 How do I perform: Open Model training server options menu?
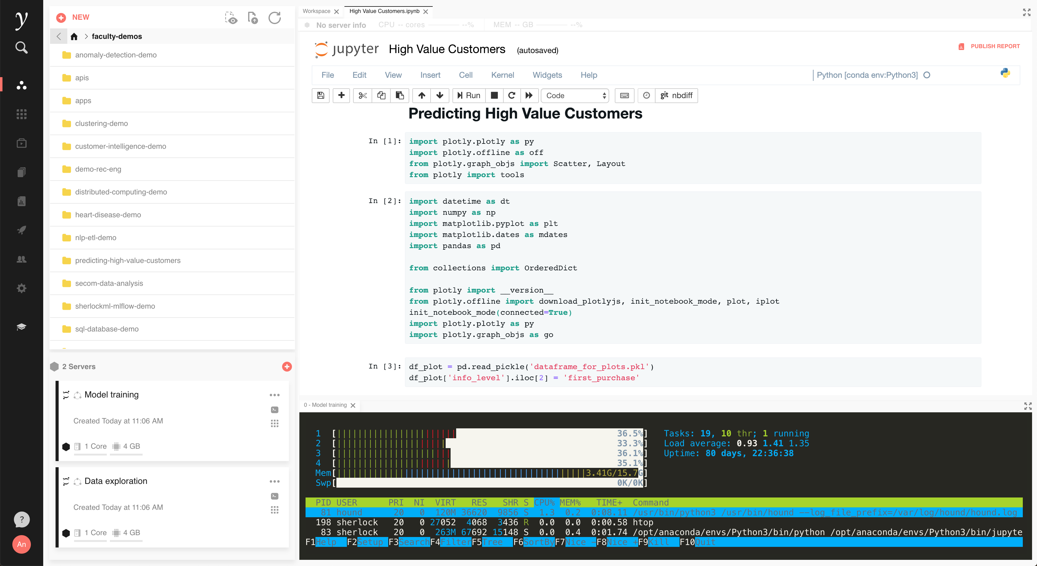coord(275,395)
